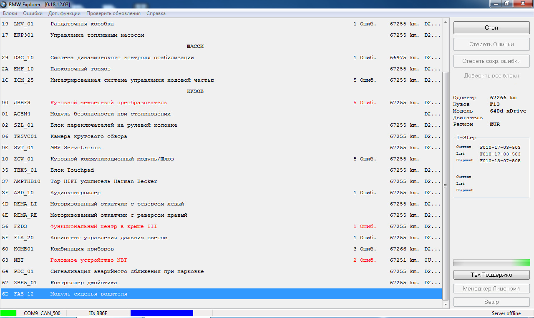The image size is (534, 318).
Task: Select the DSC_10 stabilization control row
Action: tap(122, 58)
